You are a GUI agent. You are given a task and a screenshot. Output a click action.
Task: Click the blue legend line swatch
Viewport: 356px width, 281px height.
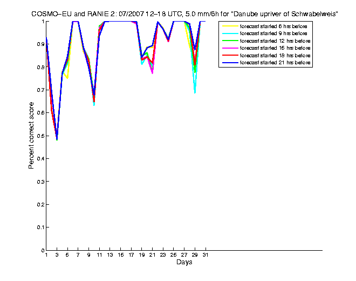pos(230,63)
